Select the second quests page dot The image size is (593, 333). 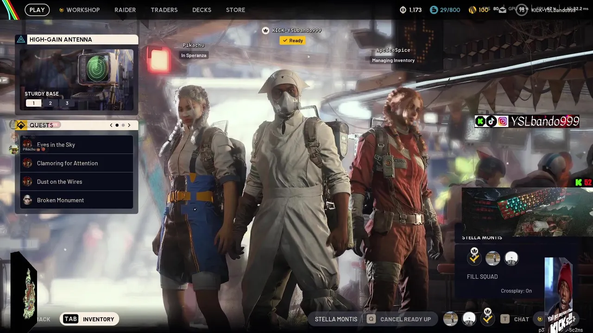click(123, 125)
